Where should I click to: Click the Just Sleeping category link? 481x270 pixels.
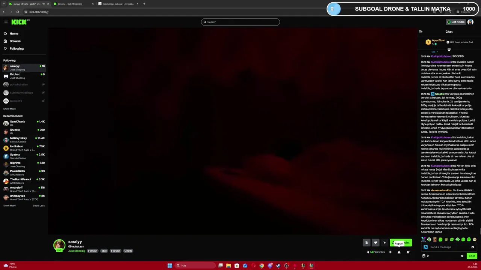pos(77,251)
